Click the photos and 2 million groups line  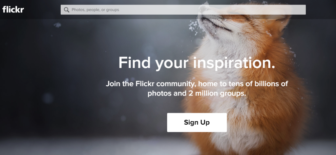pyautogui.click(x=197, y=93)
